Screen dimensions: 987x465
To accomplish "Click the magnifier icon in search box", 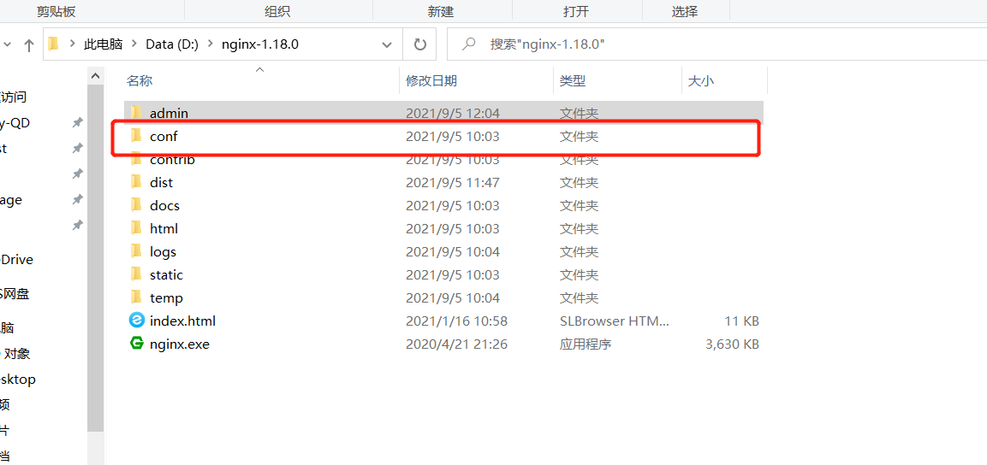I will [468, 44].
